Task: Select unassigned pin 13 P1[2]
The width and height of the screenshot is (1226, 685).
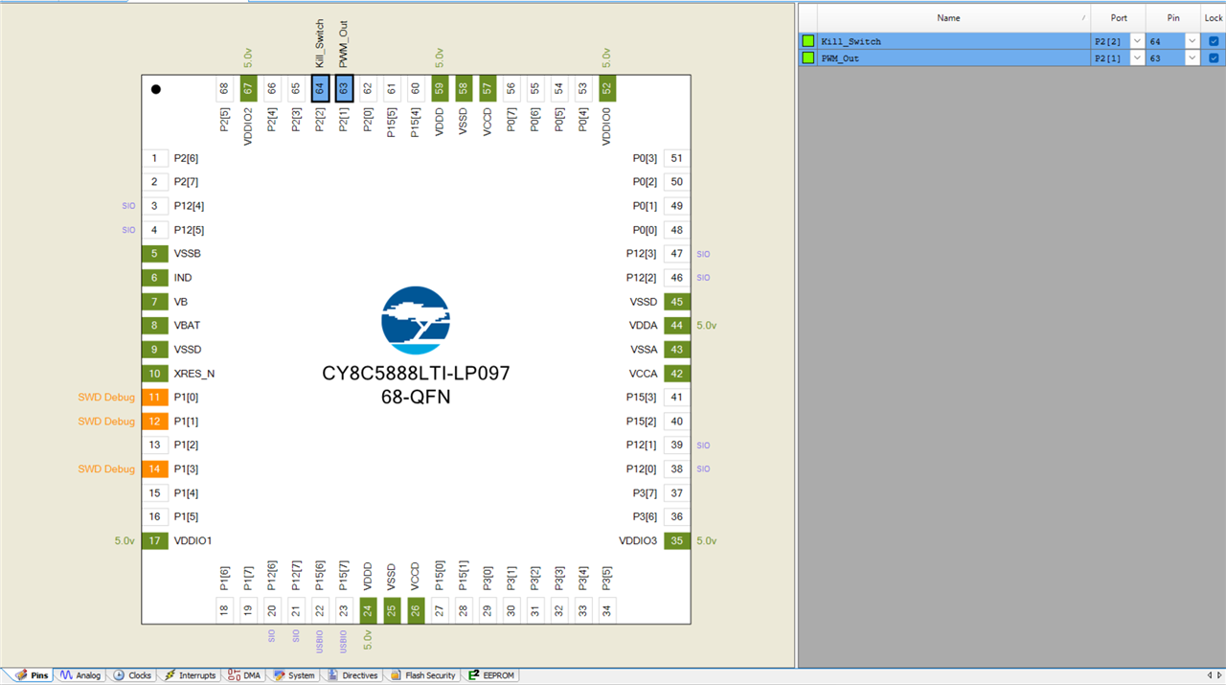Action: point(154,445)
